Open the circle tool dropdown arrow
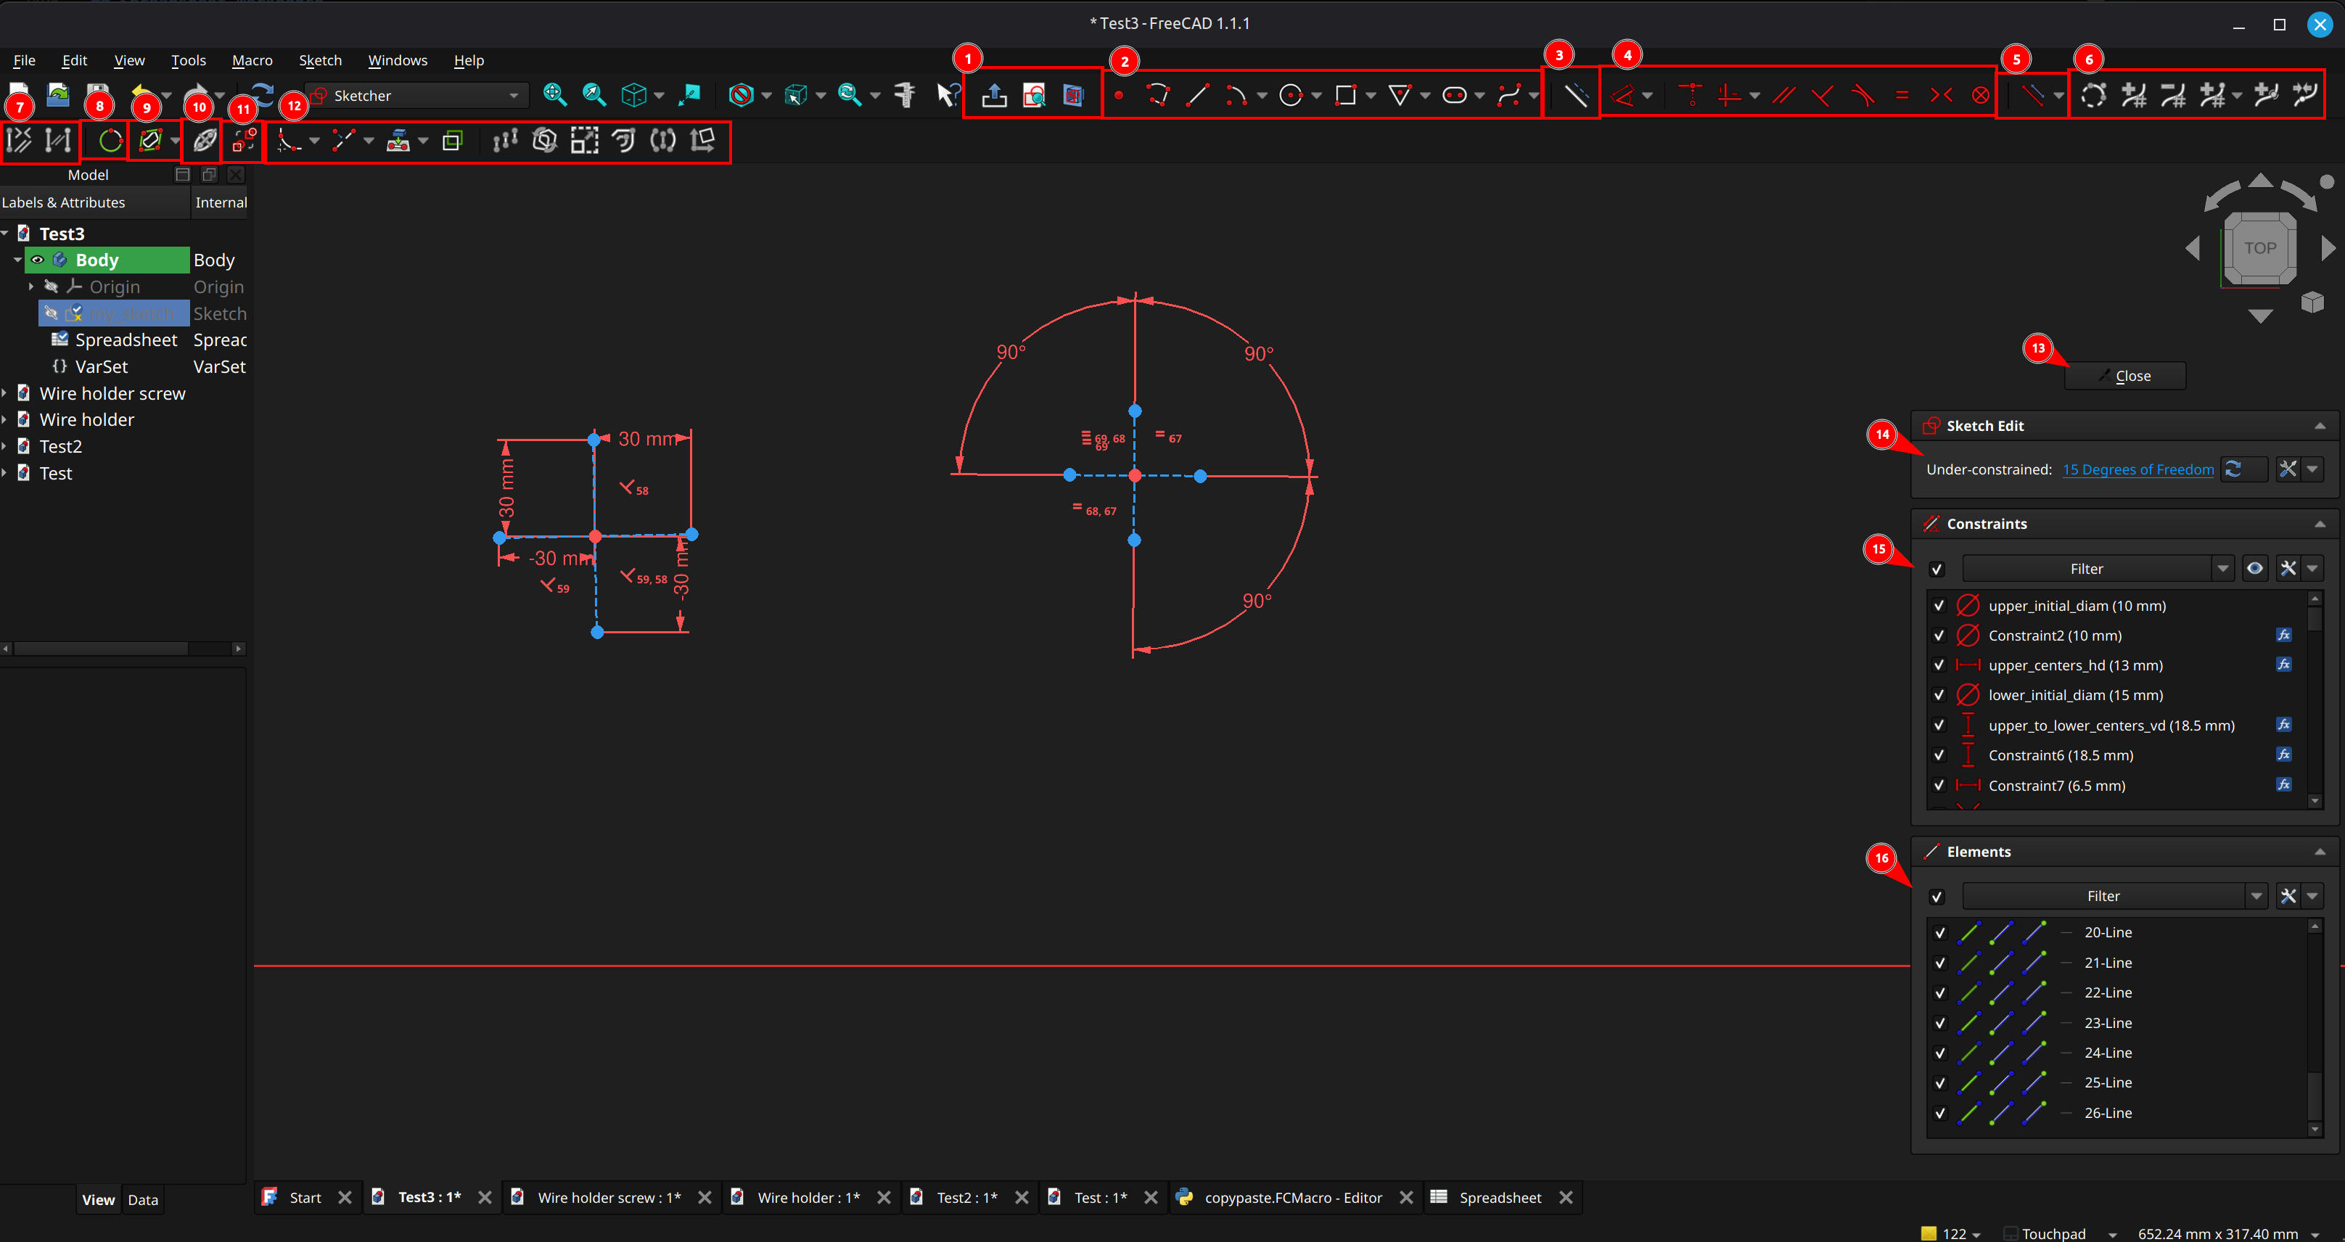 [x=1316, y=96]
